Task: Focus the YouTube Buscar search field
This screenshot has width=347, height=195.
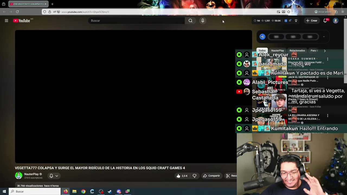Action: [x=136, y=21]
